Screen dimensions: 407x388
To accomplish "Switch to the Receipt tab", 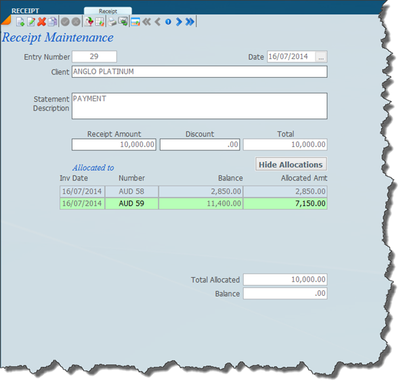I will [x=108, y=12].
